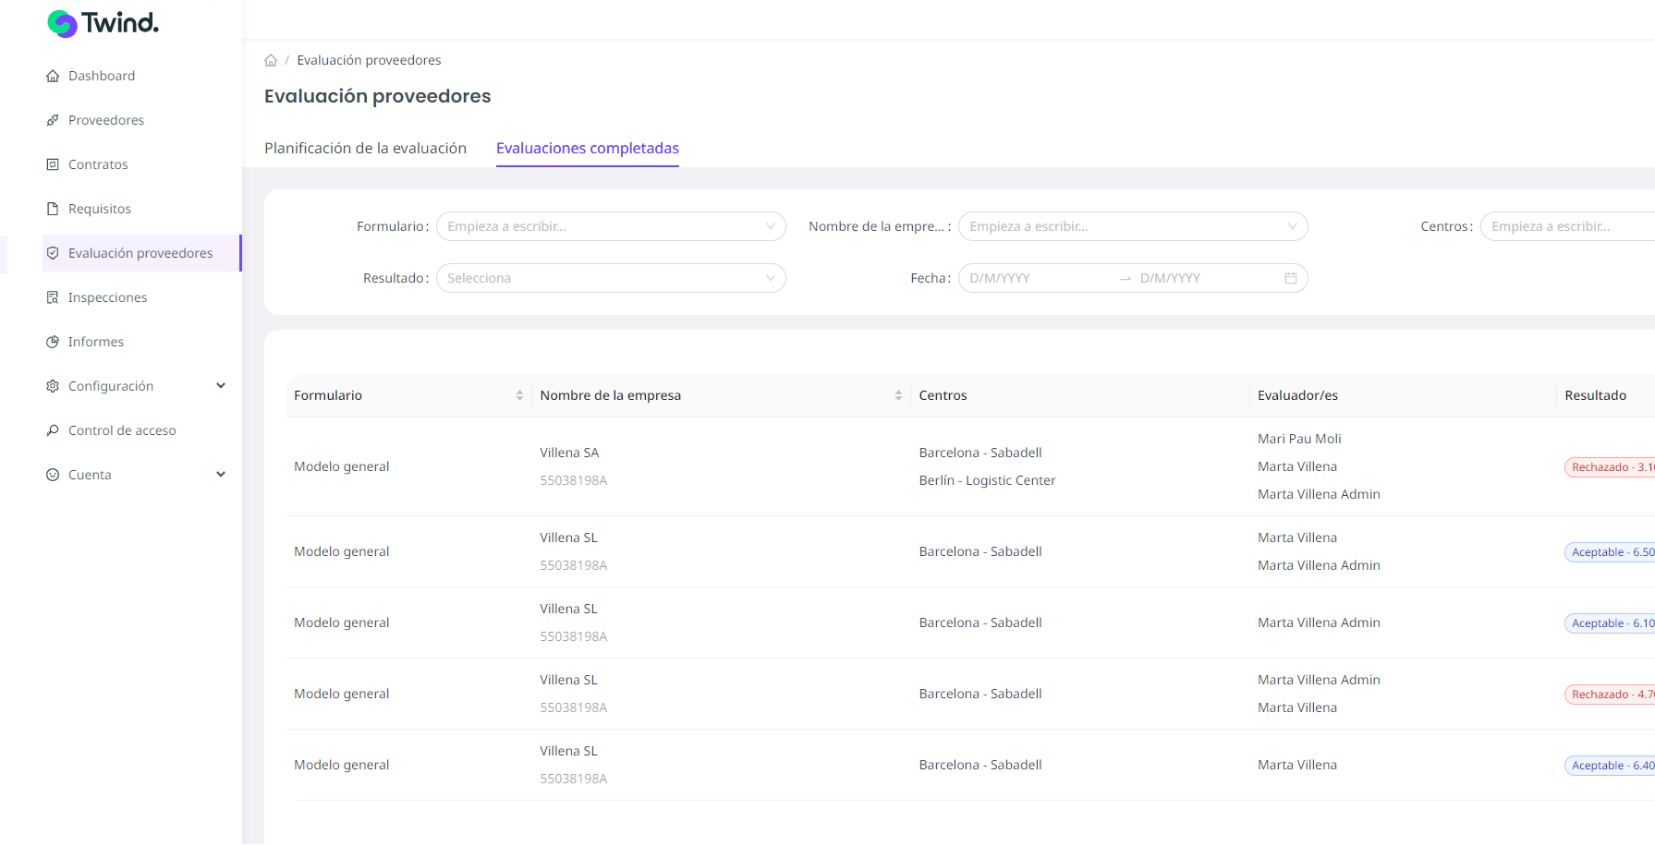Click the Aceptable - 6.50 result tag
Image resolution: width=1655 pixels, height=846 pixels.
pos(1610,552)
